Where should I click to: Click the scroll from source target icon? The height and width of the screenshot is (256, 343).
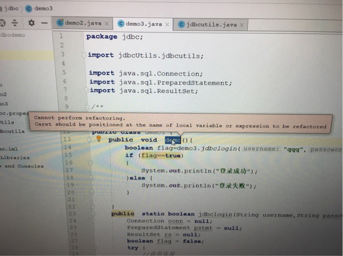(x=3, y=23)
